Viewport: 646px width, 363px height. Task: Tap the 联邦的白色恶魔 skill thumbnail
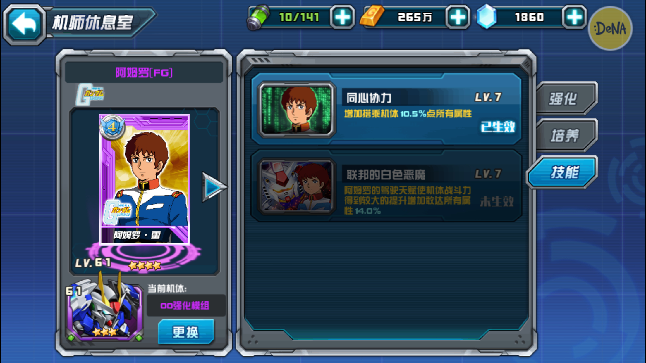click(296, 186)
